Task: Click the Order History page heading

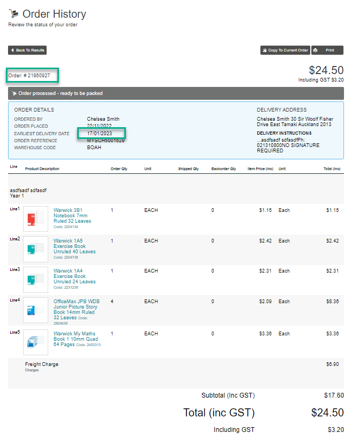Action: pos(54,14)
